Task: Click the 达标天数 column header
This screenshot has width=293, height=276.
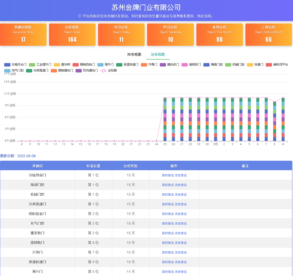Action: [x=130, y=166]
